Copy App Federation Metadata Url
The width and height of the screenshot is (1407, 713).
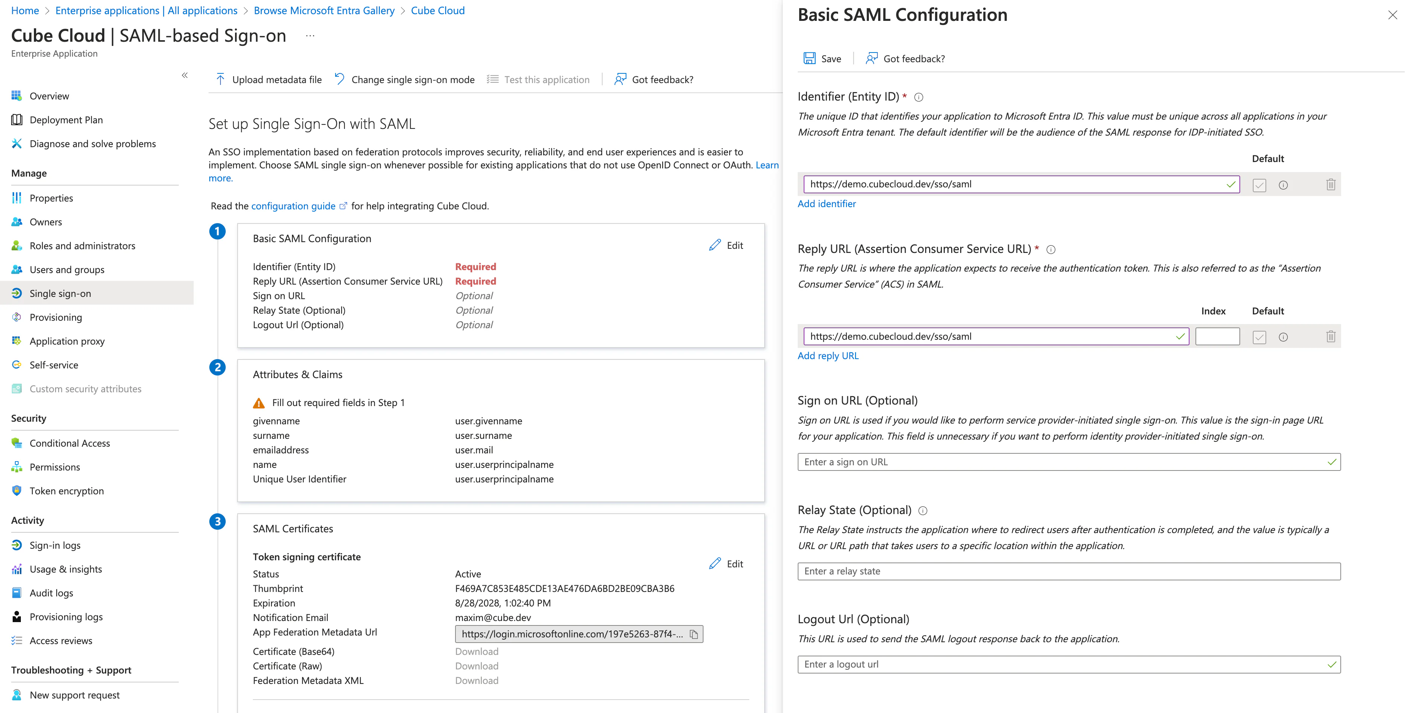(x=694, y=634)
